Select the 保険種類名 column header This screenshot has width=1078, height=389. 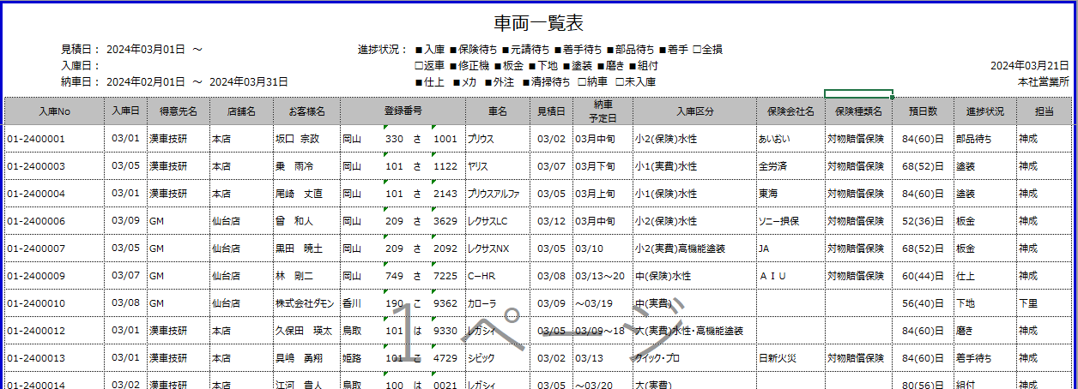(x=858, y=111)
